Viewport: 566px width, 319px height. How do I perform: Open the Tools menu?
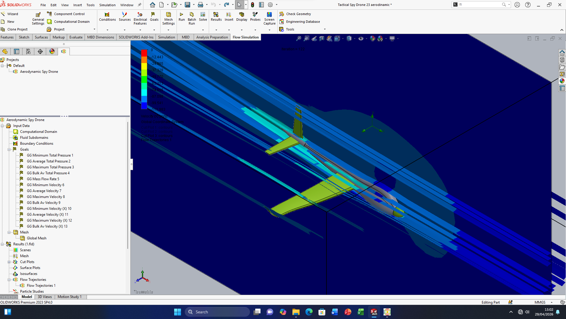pos(90,5)
